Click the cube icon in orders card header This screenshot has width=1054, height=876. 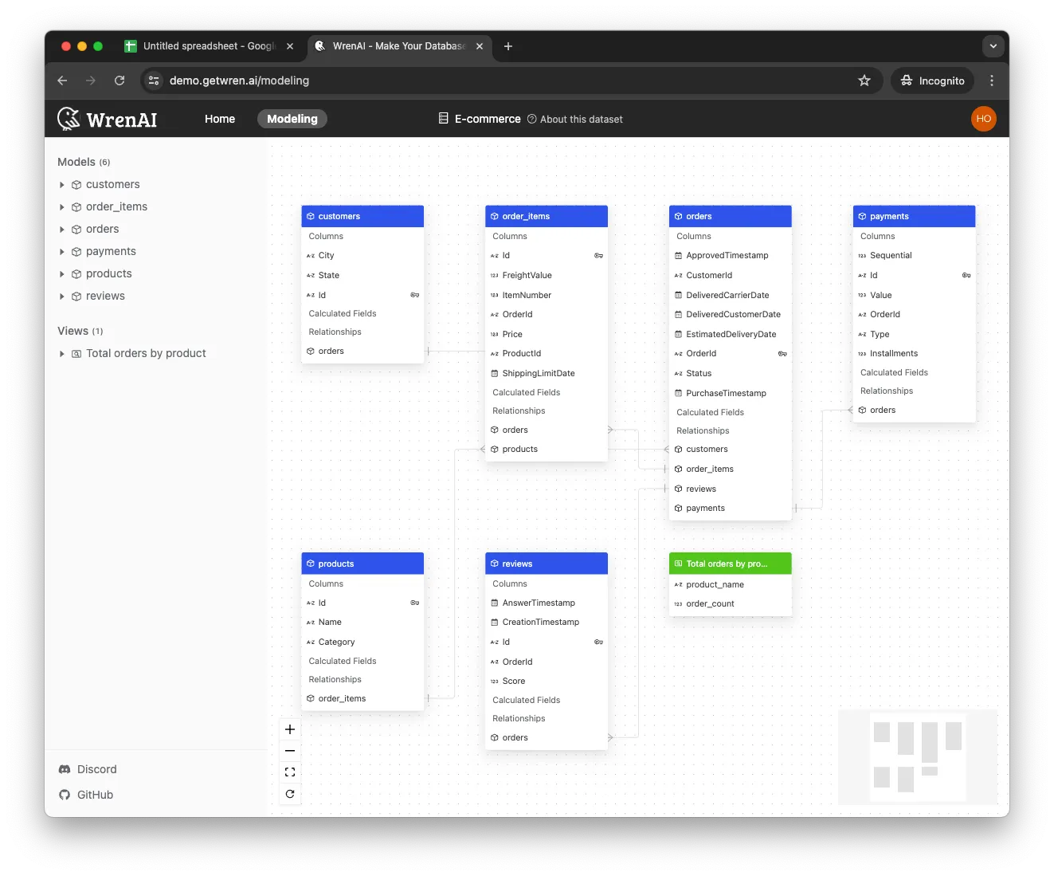click(679, 216)
